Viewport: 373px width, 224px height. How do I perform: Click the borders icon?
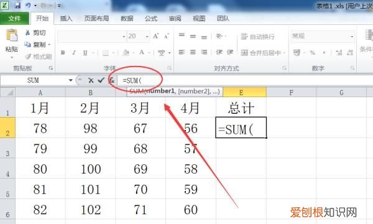tap(106, 53)
